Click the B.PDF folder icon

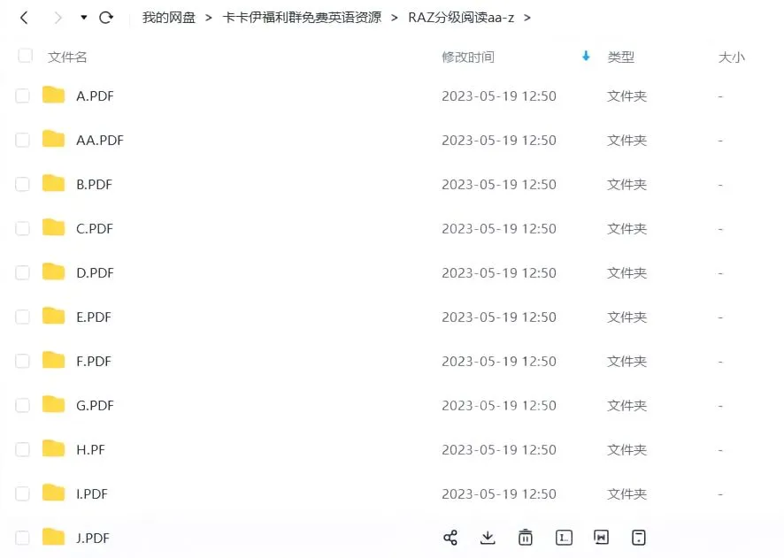click(53, 183)
